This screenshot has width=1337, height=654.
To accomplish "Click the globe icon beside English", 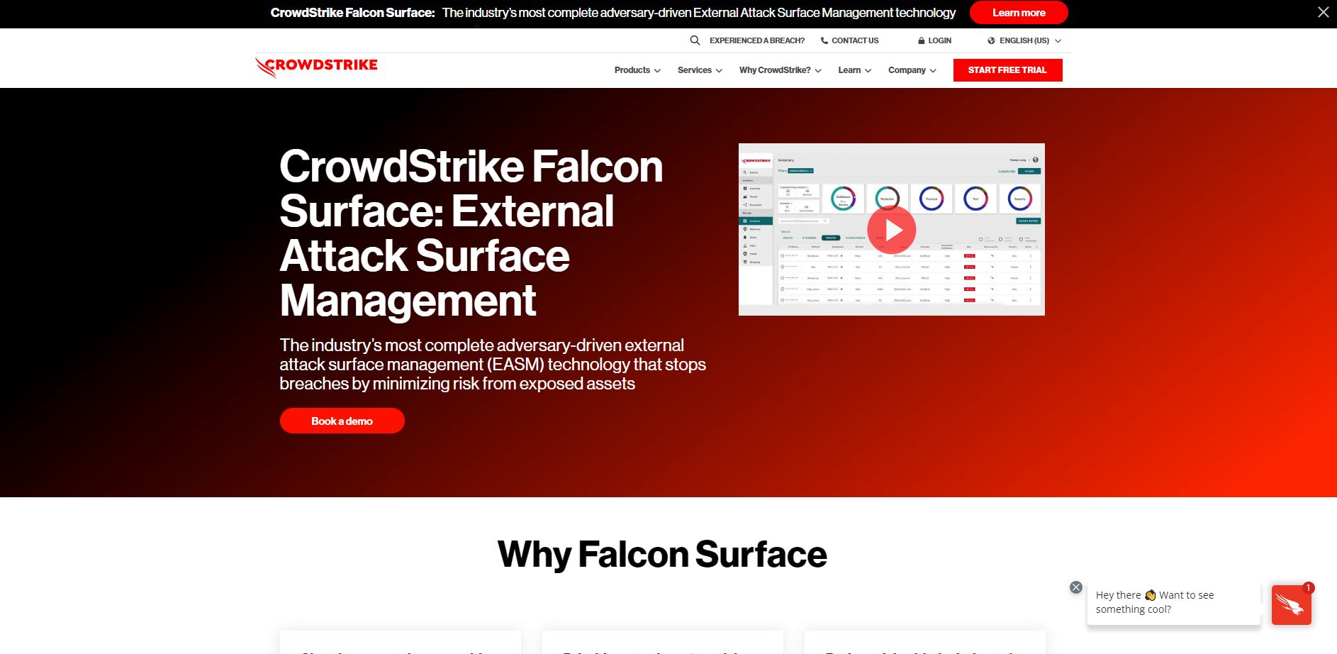I will [x=991, y=41].
